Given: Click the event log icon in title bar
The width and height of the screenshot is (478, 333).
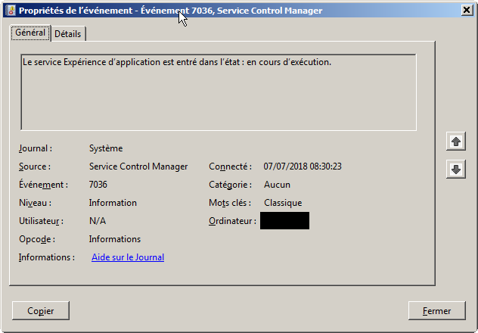Looking at the screenshot, I should [x=11, y=11].
